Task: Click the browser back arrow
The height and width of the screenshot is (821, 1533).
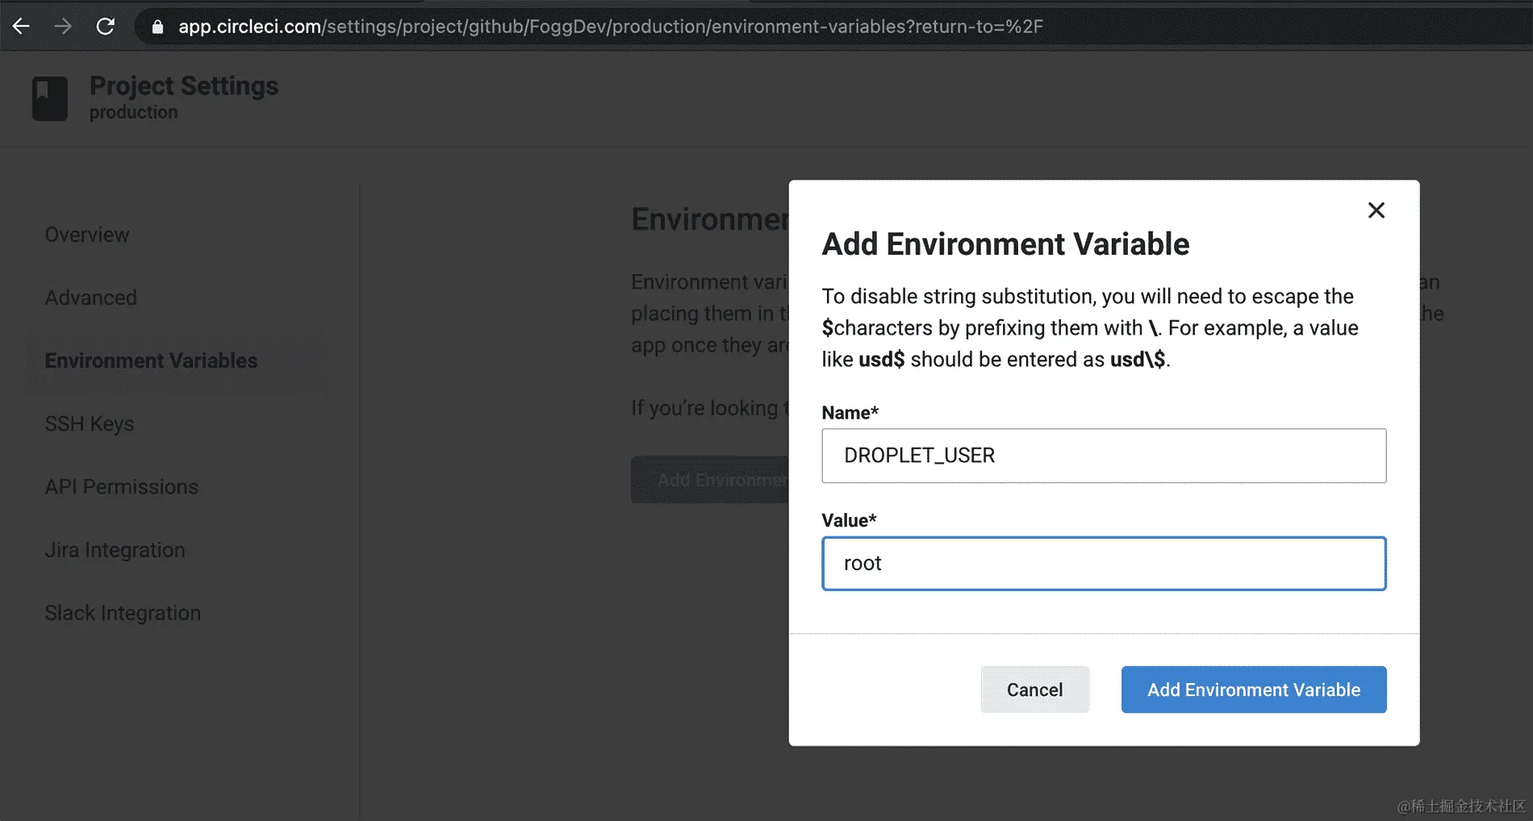Action: pyautogui.click(x=22, y=27)
